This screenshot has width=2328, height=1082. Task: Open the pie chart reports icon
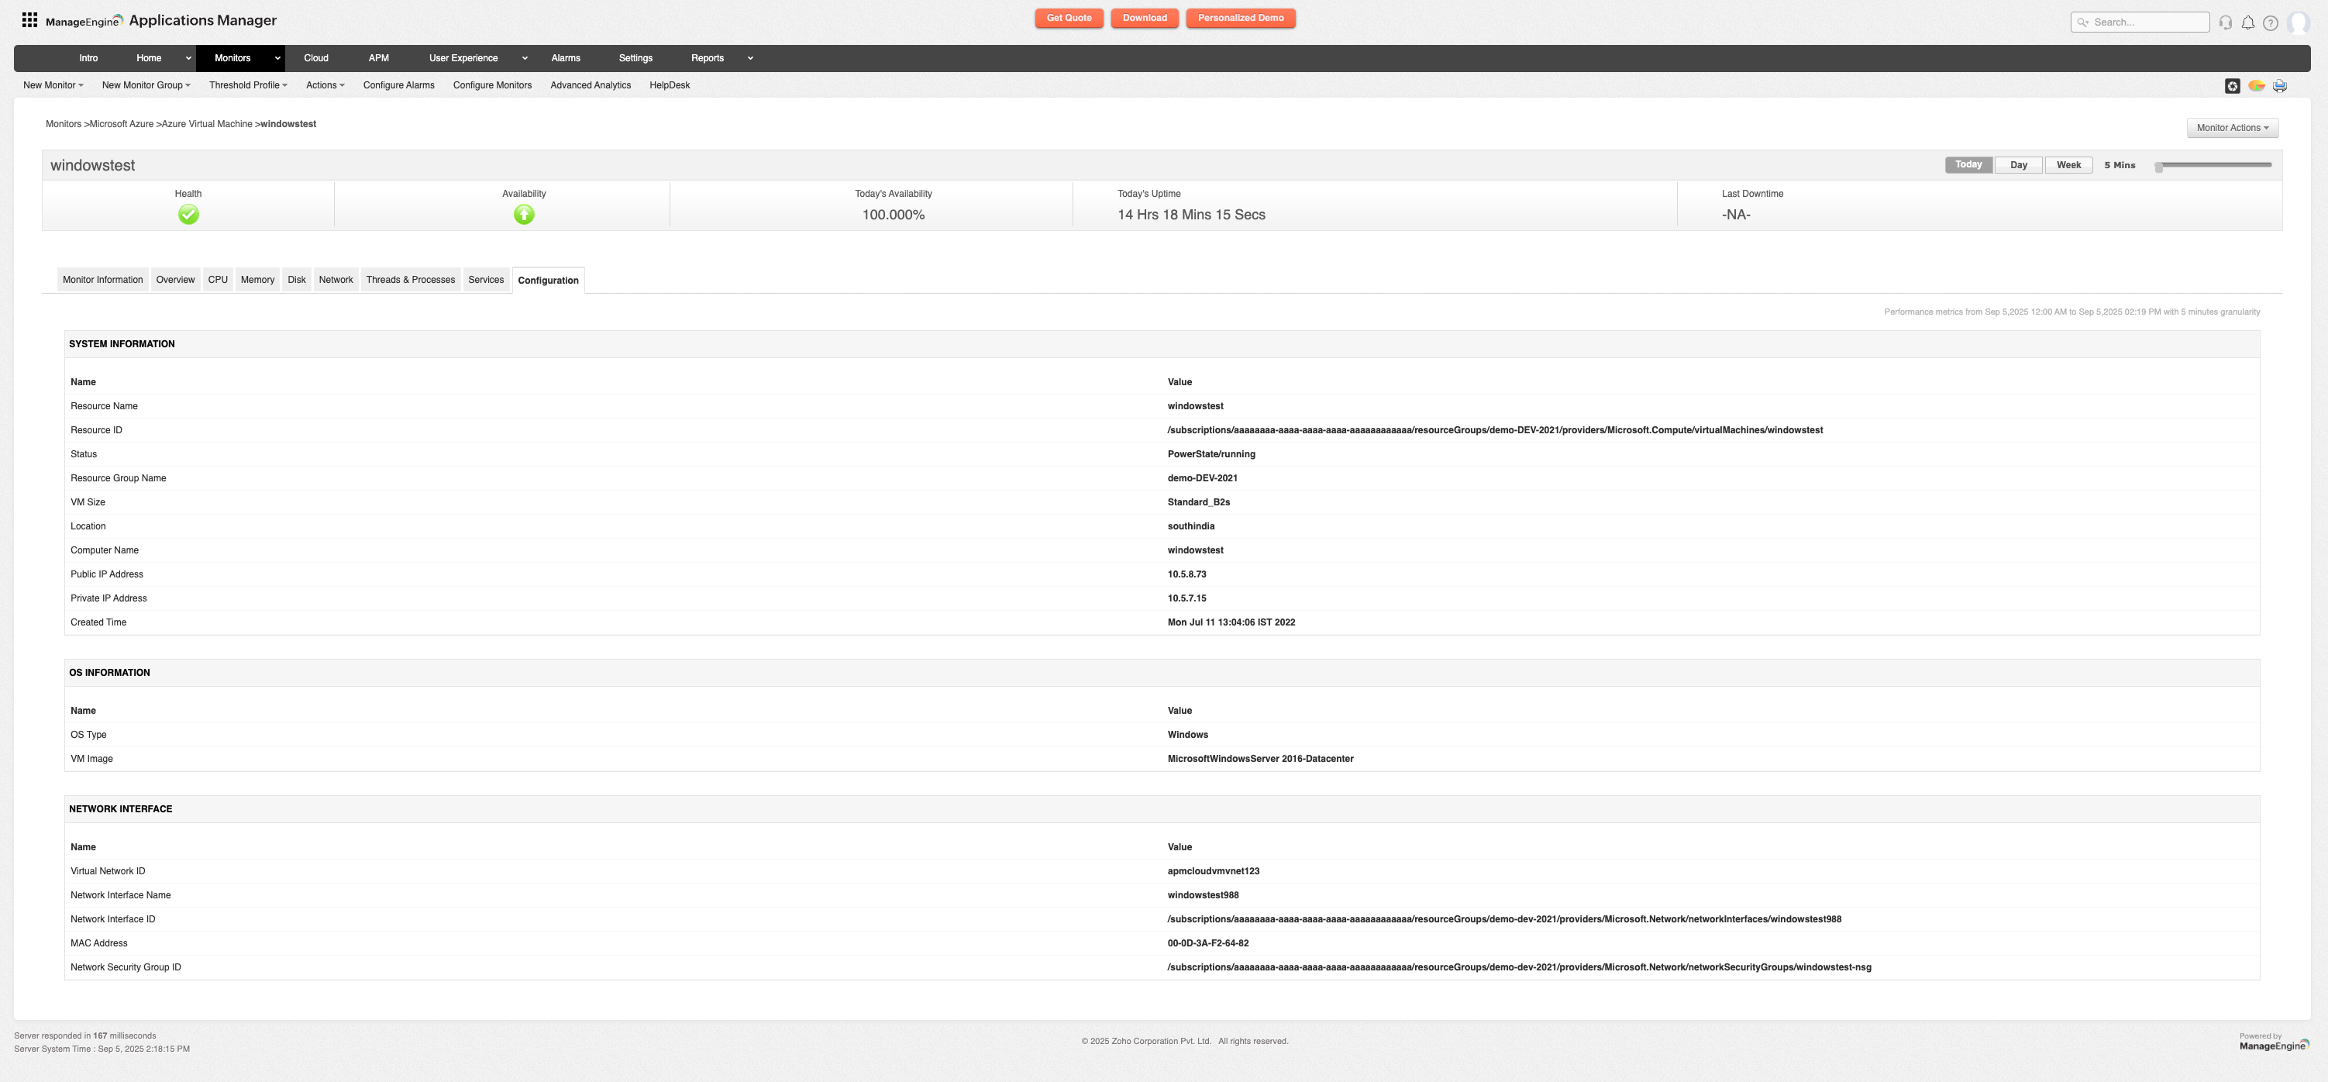point(2256,85)
